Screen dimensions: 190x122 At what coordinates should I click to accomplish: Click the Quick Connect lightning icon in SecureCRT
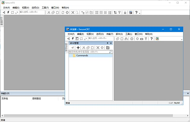(x=73, y=38)
